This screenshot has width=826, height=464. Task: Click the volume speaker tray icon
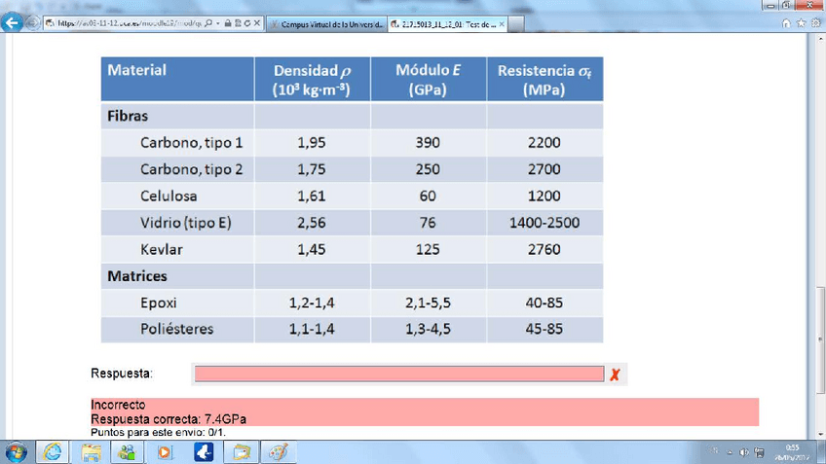(x=745, y=452)
